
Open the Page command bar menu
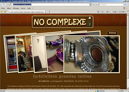(114, 12)
